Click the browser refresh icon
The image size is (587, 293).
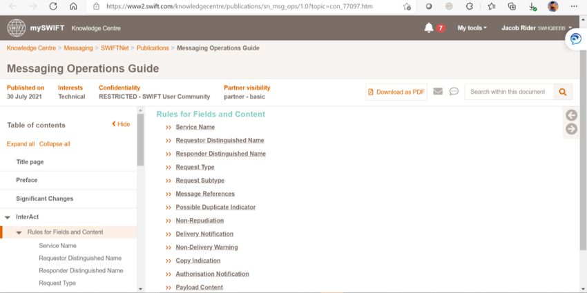[53, 6]
